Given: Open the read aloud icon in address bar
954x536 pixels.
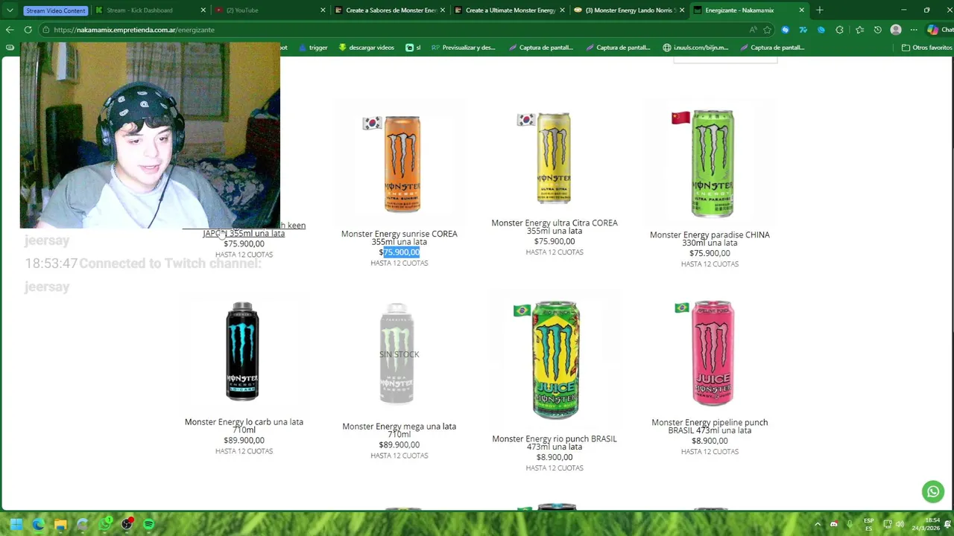Looking at the screenshot, I should (753, 30).
